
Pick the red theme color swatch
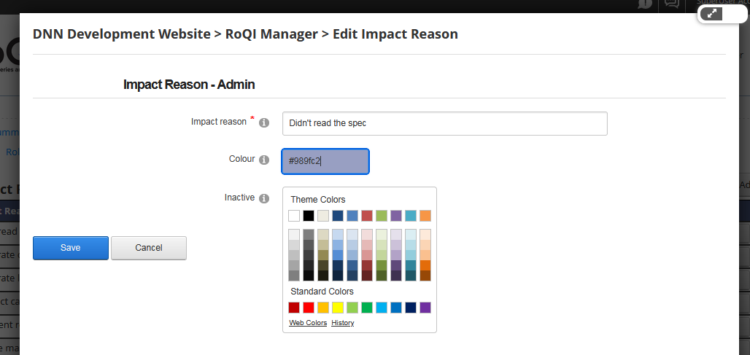pos(367,216)
